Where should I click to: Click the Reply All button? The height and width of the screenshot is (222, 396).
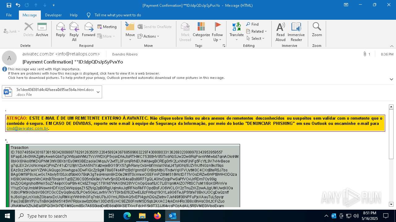point(74,31)
